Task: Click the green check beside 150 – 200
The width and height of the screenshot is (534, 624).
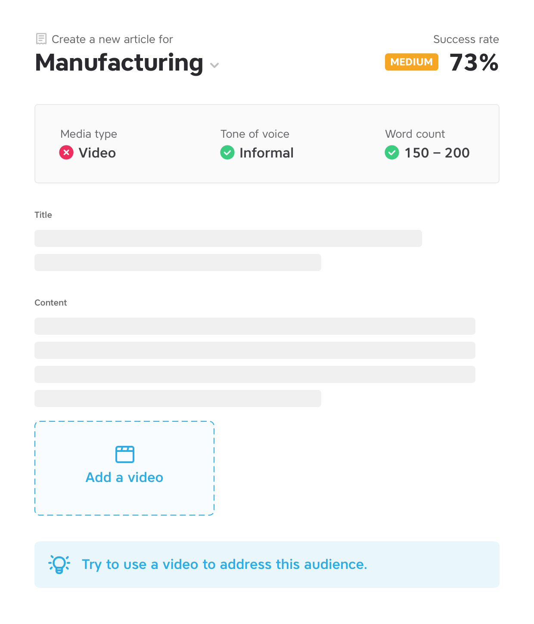Action: (392, 152)
